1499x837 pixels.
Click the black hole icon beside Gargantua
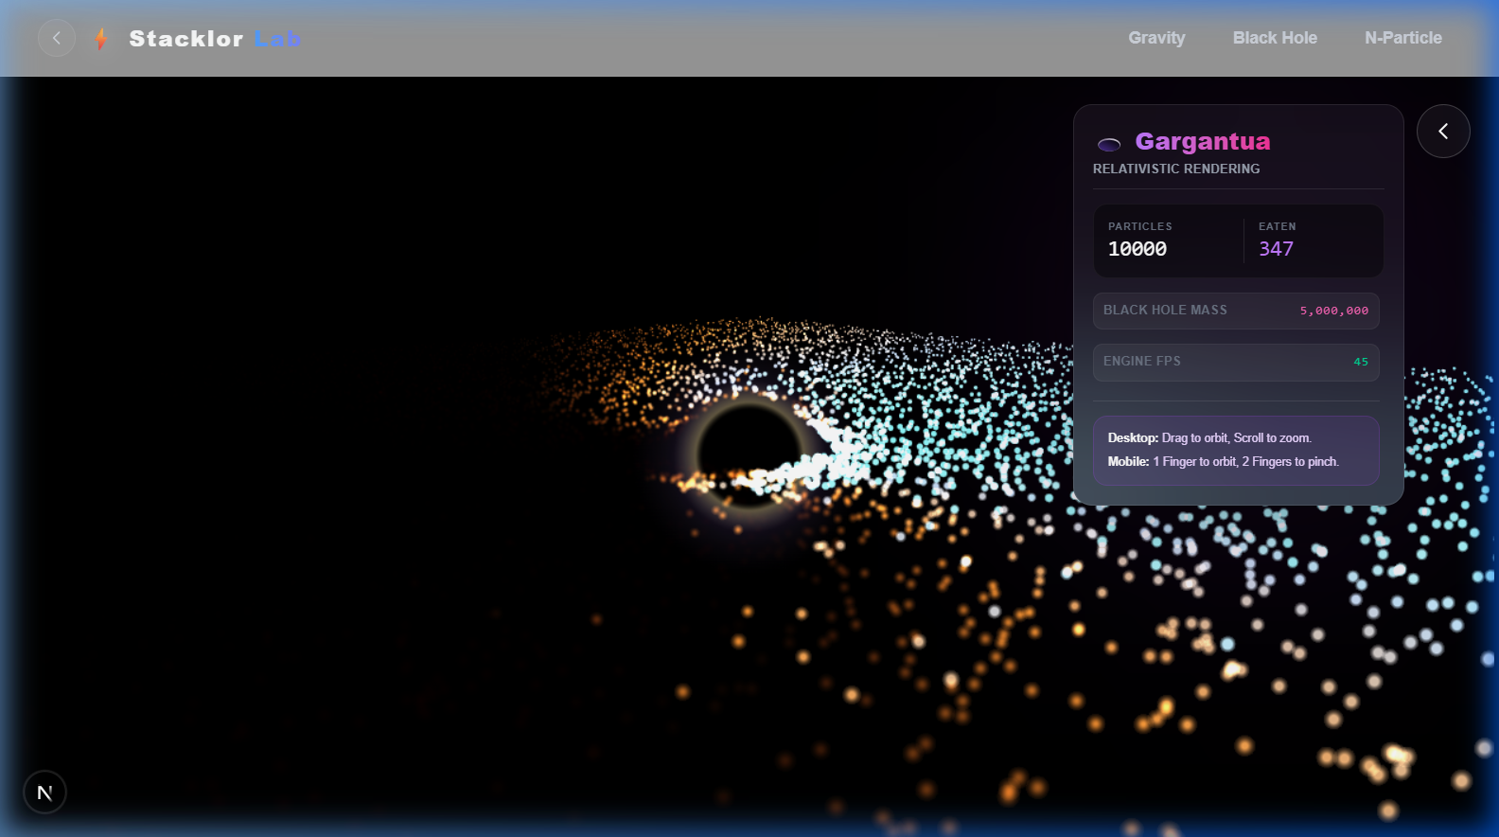[x=1109, y=144]
